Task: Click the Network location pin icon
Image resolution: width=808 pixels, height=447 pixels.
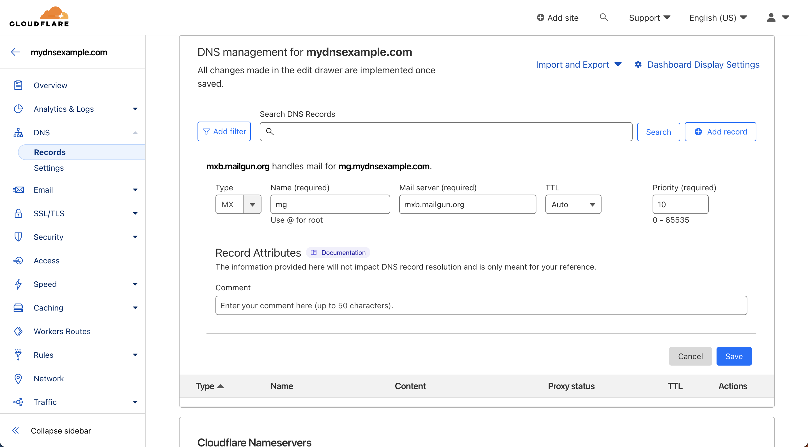Action: coord(18,378)
